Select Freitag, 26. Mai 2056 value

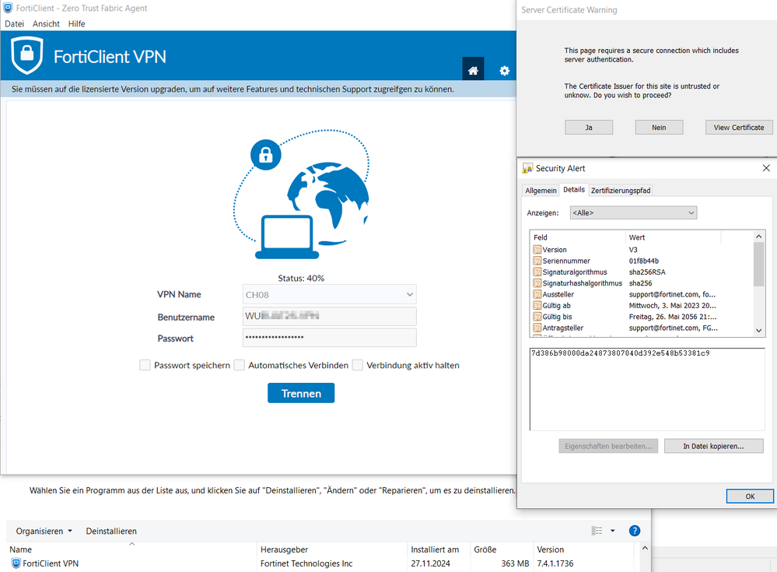coord(673,316)
